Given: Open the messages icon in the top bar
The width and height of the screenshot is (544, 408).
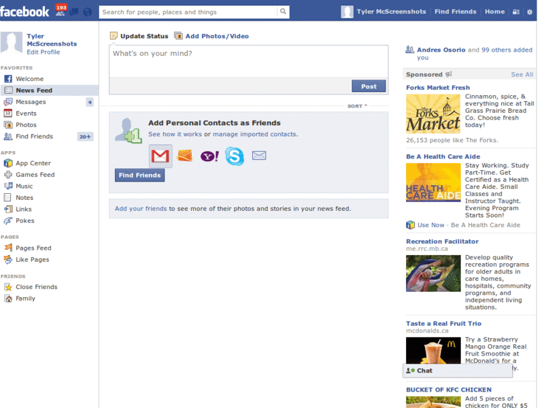Looking at the screenshot, I should coord(74,12).
